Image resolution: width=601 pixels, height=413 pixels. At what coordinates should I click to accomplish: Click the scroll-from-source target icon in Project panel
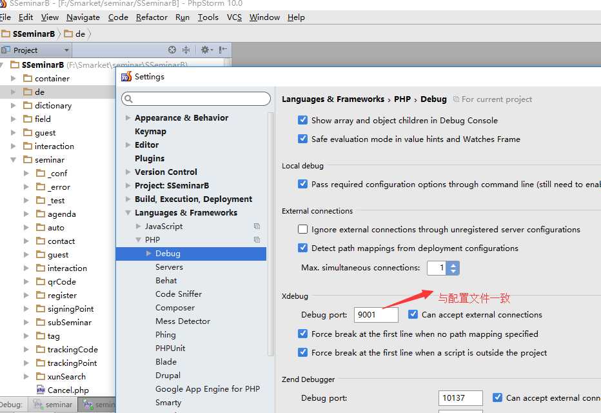pos(172,50)
